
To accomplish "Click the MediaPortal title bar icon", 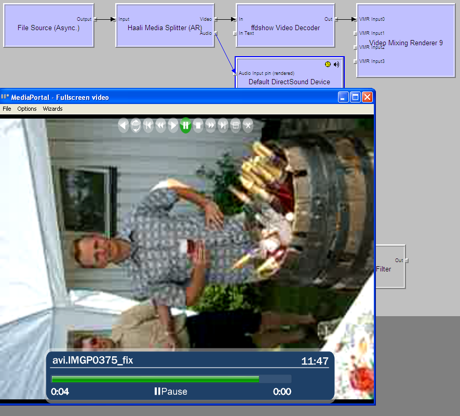I will (4, 97).
